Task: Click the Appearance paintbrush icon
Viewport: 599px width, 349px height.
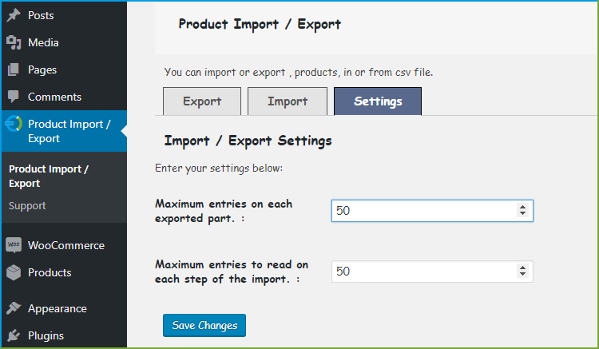Action: click(14, 308)
